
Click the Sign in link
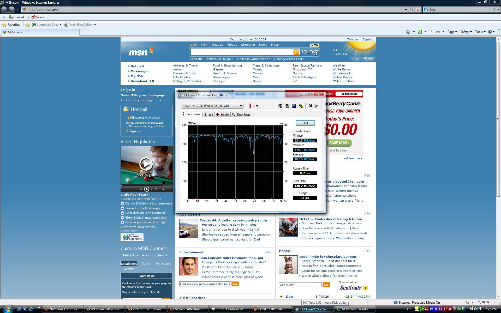[129, 90]
